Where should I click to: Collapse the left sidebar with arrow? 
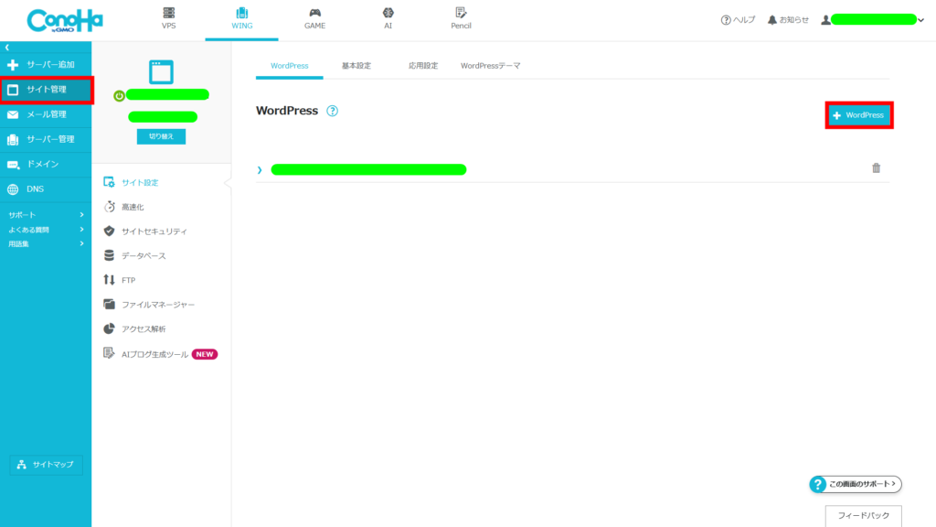(7, 47)
